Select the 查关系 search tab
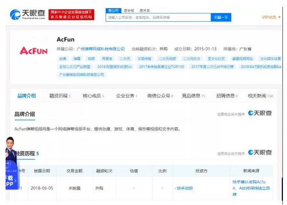Screen dimensions: 287x205 pos(145,11)
